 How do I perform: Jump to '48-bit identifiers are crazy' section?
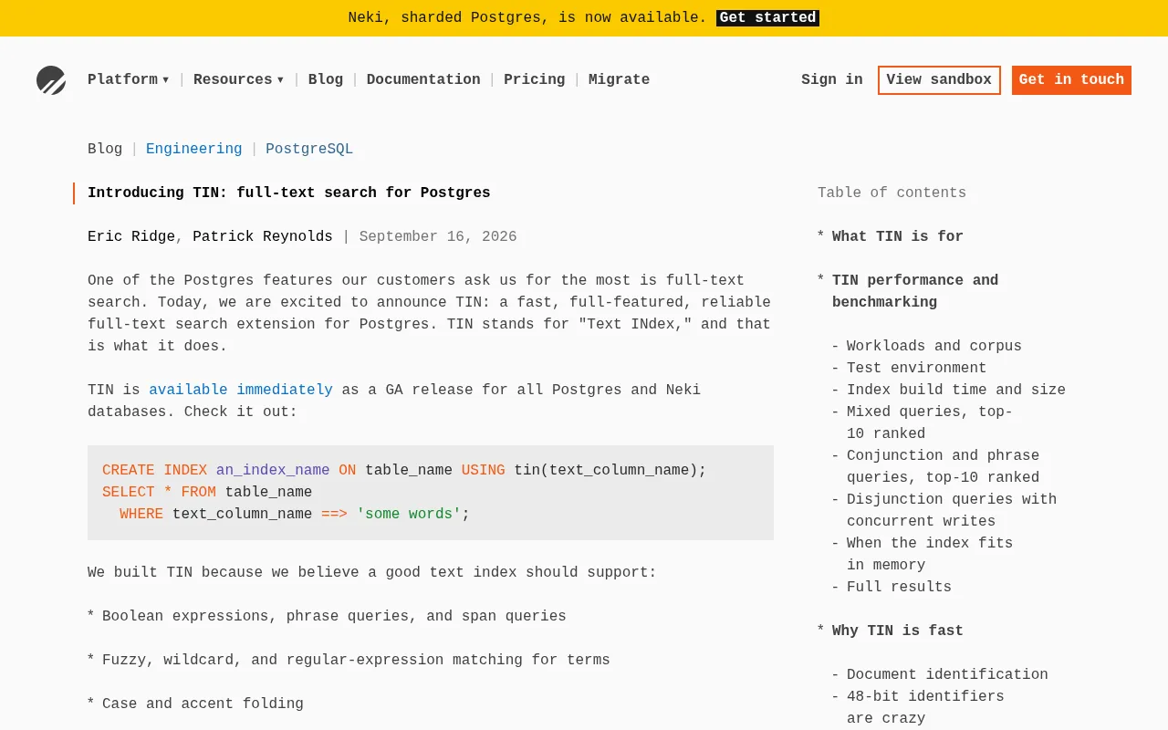point(925,707)
